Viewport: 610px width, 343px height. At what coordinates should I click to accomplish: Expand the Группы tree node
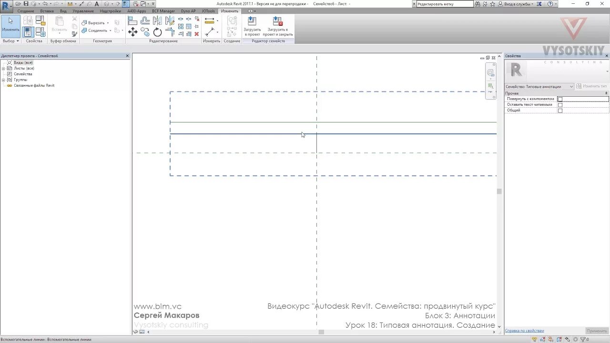(x=3, y=80)
